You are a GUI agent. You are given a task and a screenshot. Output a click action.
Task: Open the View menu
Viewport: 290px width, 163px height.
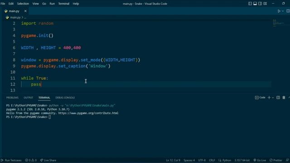tap(35, 4)
